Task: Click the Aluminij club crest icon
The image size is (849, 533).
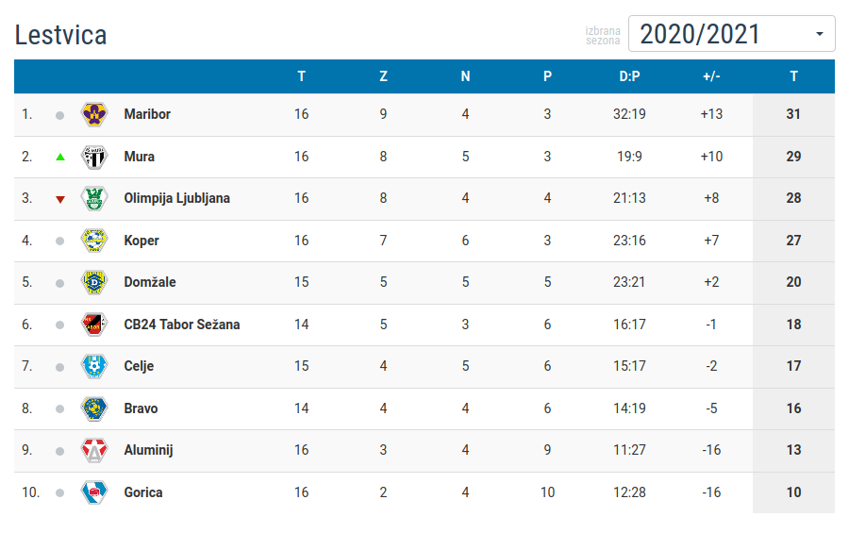Action: (93, 450)
